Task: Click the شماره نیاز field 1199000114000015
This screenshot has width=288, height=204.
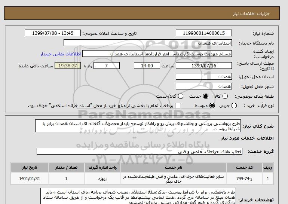Action: coord(204,33)
